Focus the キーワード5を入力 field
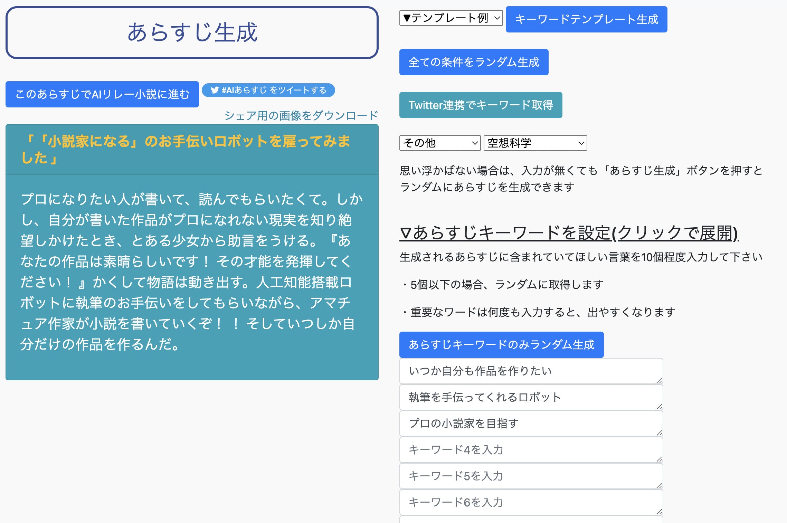The width and height of the screenshot is (787, 523). [x=531, y=476]
